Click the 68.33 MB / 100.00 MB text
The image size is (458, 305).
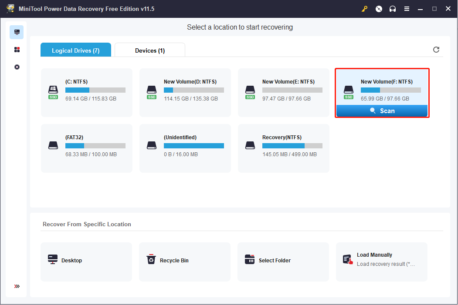coord(91,154)
